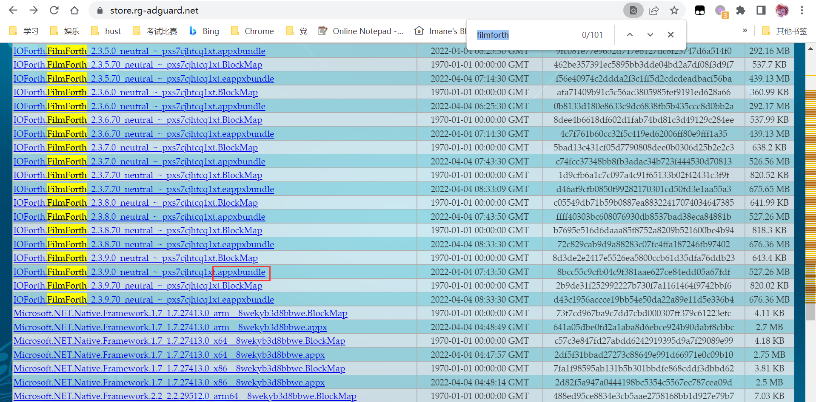816x402 pixels.
Task: Open the extension showing badge 3
Action: click(721, 11)
